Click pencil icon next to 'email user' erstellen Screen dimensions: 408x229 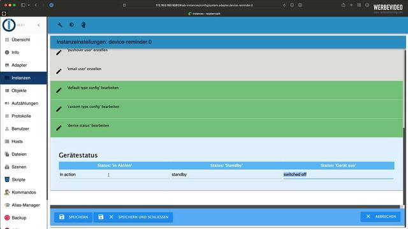(59, 71)
